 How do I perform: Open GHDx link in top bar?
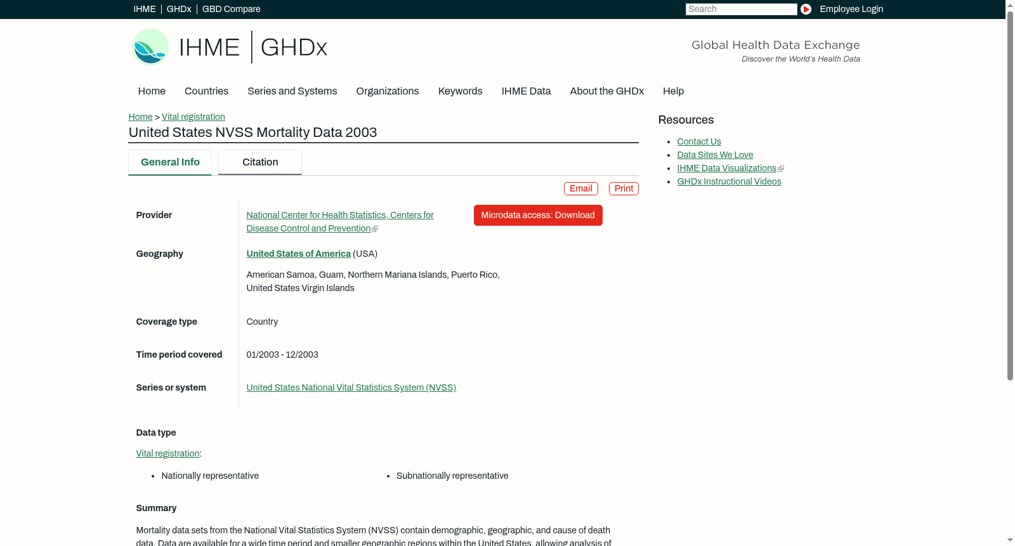coord(179,9)
